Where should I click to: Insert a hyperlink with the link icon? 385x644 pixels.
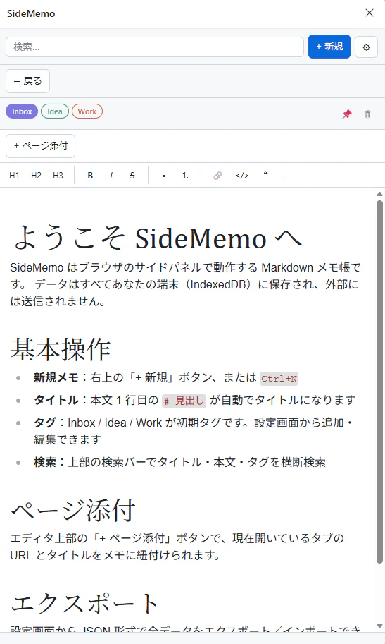click(x=217, y=176)
